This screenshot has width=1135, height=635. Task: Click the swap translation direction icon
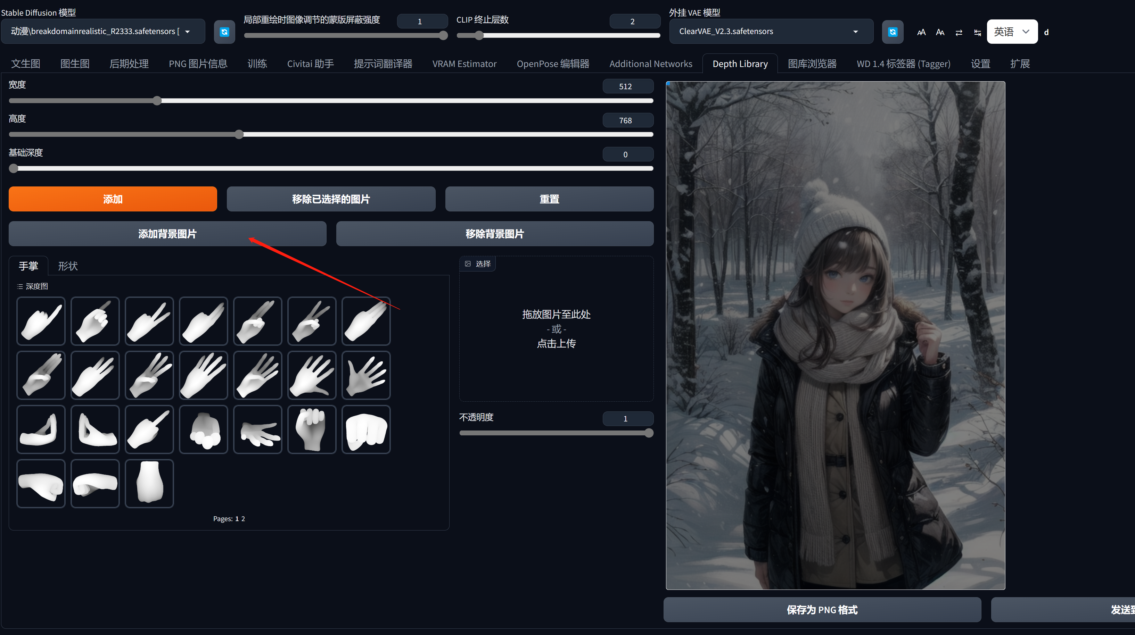point(959,32)
